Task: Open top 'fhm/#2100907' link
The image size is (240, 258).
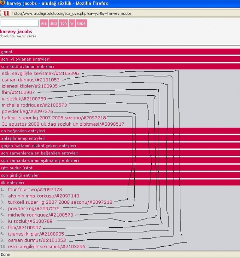Action: point(18,92)
